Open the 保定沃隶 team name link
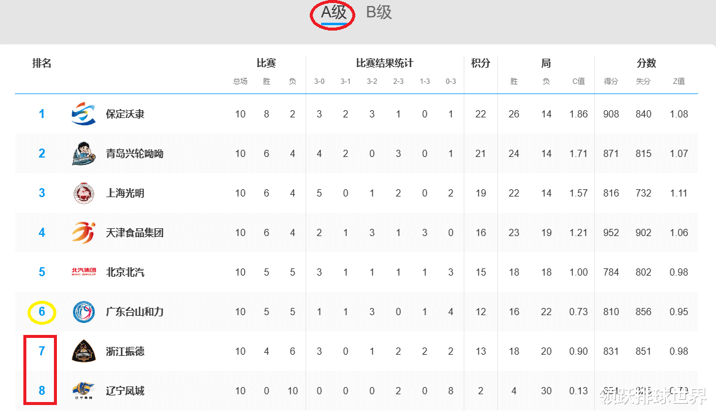Viewport: 716px width, 417px height. [x=125, y=114]
